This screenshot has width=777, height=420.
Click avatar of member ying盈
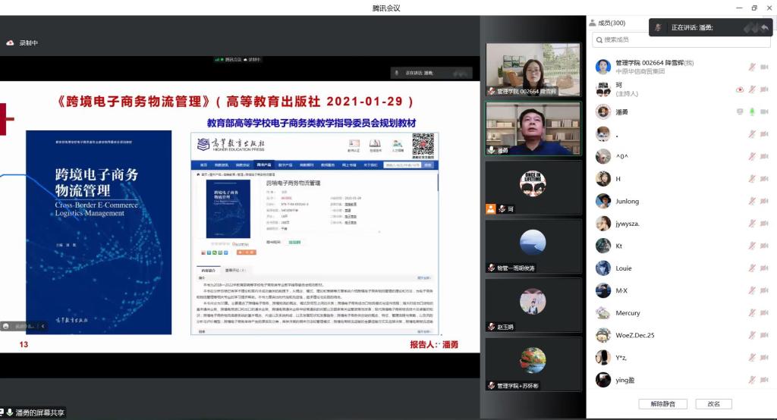pos(603,380)
